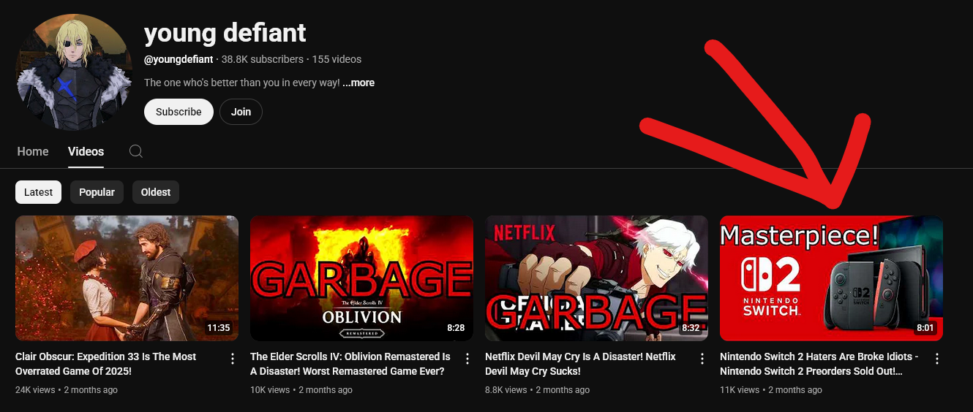The image size is (973, 412).
Task: Subscribe to young defiant channel
Action: coord(179,112)
